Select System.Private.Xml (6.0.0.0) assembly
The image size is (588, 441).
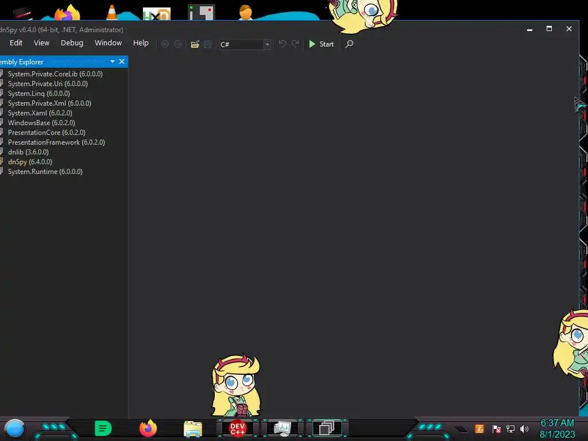pos(49,103)
